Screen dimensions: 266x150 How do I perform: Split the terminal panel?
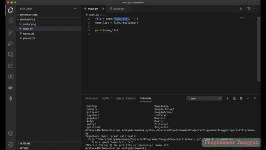[234, 98]
